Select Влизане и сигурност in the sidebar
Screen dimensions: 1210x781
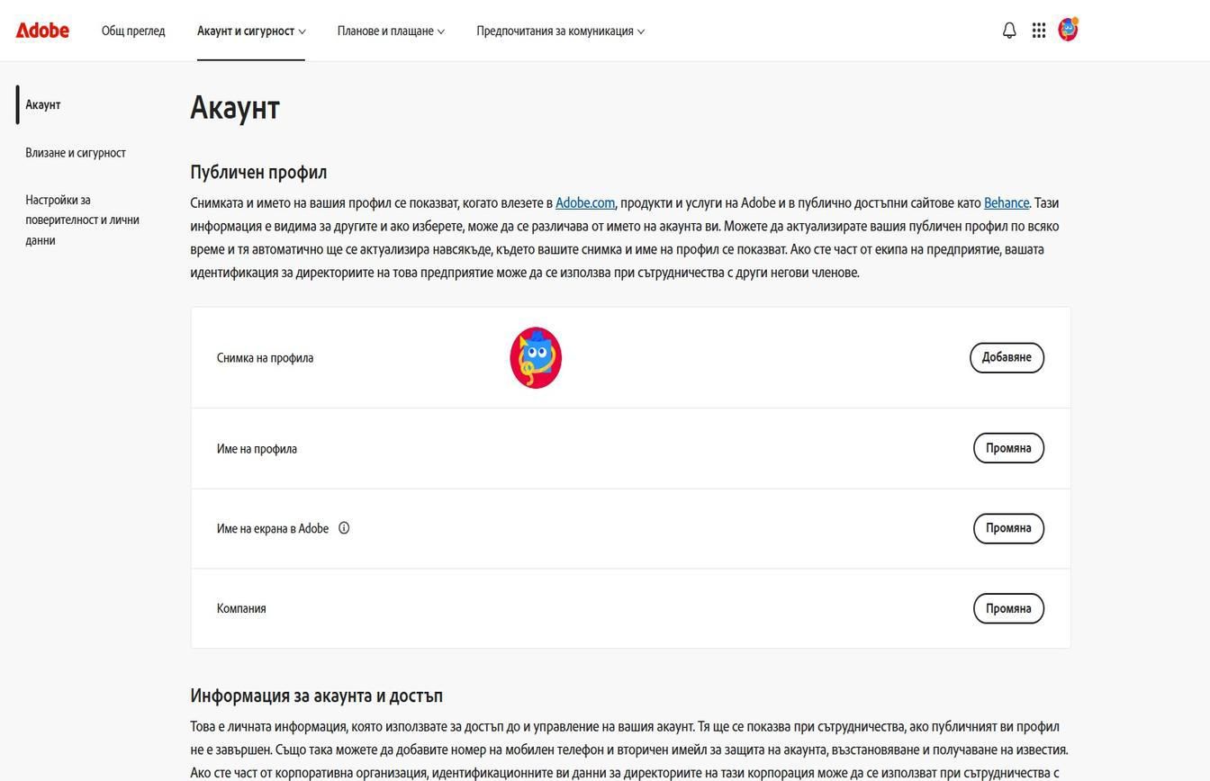pos(76,152)
